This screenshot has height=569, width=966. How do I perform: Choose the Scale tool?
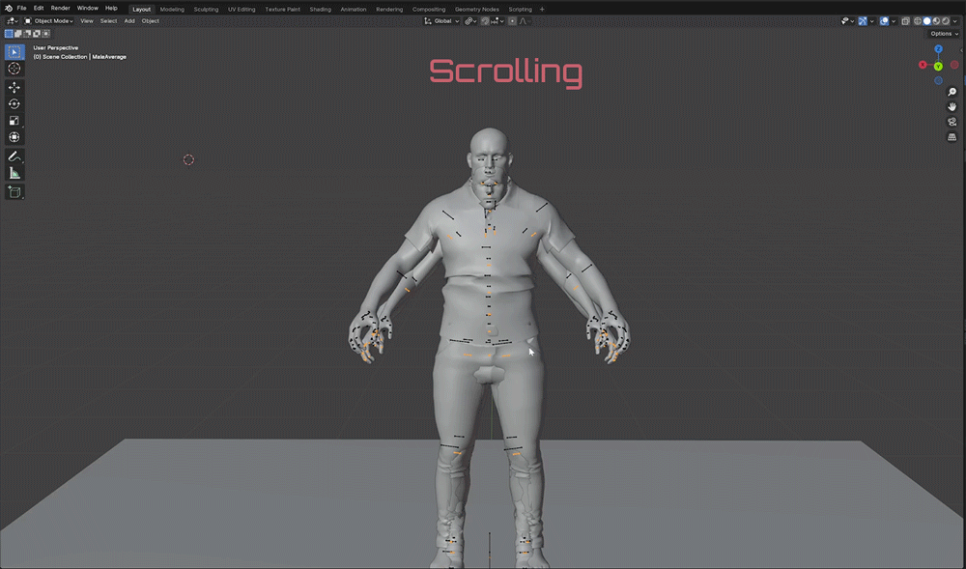coord(14,121)
